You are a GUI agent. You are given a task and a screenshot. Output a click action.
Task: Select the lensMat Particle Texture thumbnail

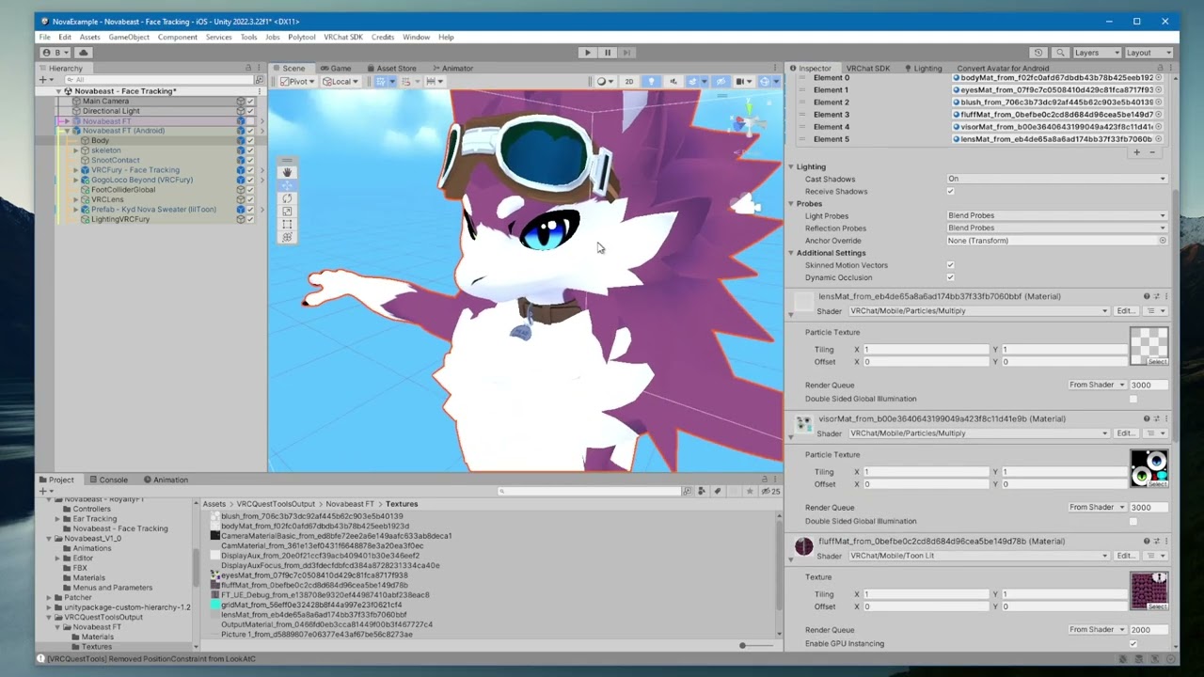(x=1149, y=347)
